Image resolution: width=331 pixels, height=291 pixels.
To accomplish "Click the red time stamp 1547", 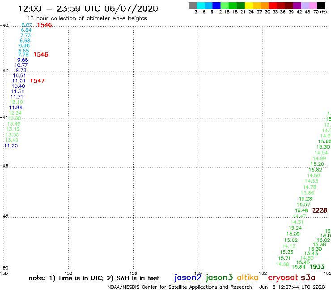I will 38,81.
